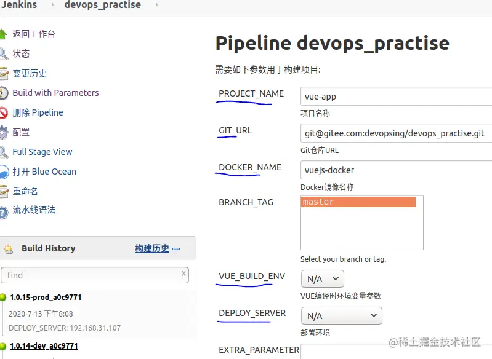Clear the find box with the x icon
492x359 pixels.
pyautogui.click(x=183, y=274)
